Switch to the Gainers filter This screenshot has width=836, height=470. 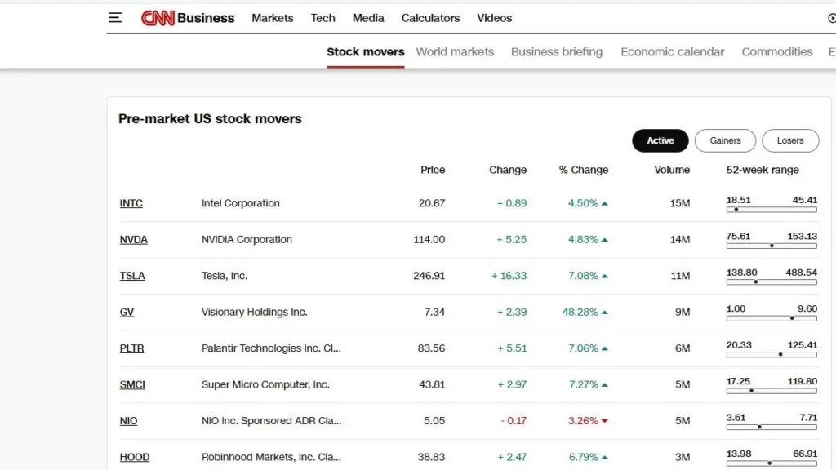(725, 140)
